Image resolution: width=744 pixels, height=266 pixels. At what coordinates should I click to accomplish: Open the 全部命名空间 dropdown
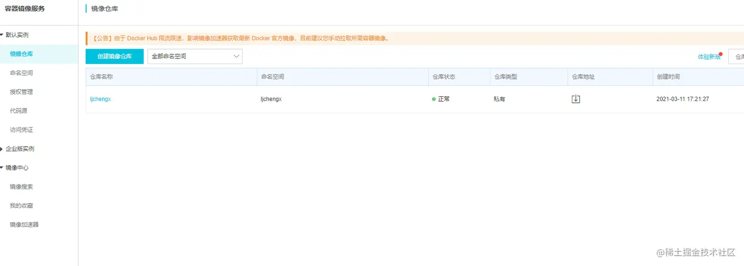(195, 56)
